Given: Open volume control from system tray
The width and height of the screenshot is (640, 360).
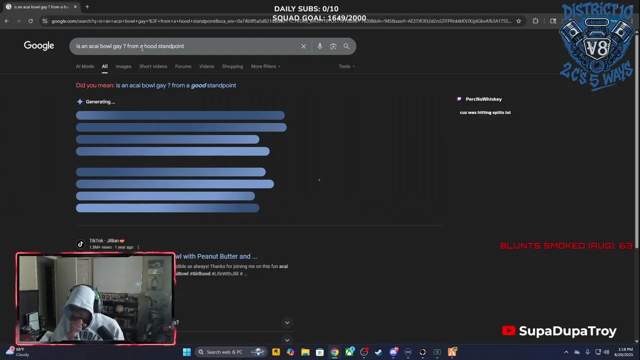Looking at the screenshot, I should coord(607,352).
